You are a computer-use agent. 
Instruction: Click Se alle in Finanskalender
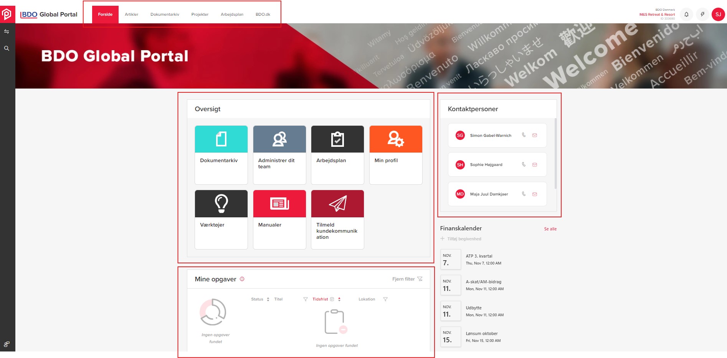coord(550,229)
